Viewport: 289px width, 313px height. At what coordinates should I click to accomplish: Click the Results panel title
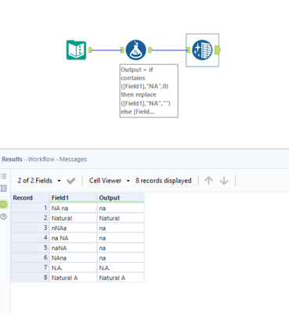pos(12,159)
